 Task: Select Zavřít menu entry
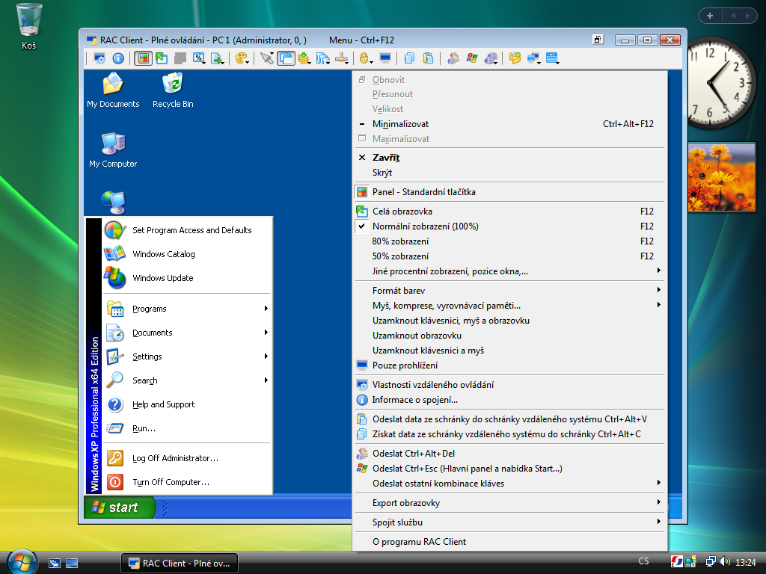coord(509,158)
